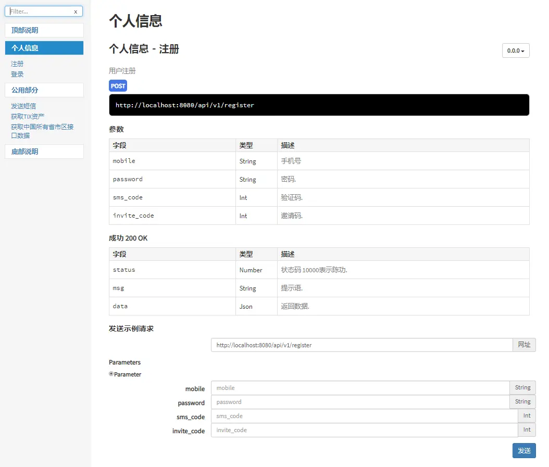Screen dimensions: 549x467
Task: Select the Parameter radio button
Action: coord(111,374)
